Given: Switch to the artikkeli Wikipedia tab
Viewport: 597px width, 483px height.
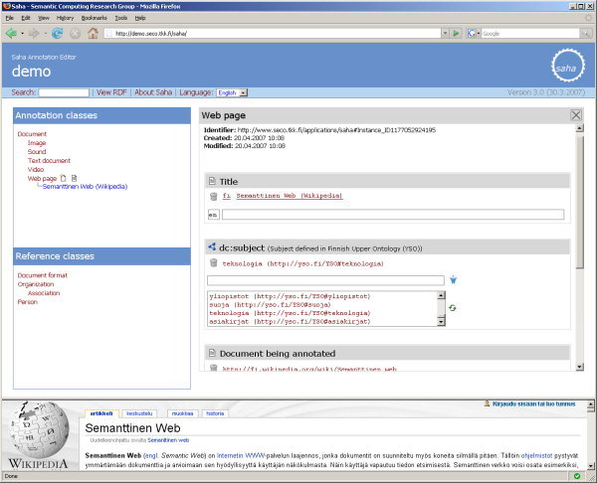Looking at the screenshot, I should [x=101, y=413].
